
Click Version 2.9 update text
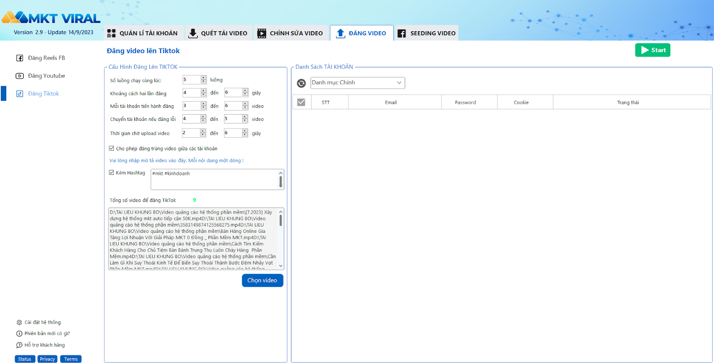tap(54, 32)
